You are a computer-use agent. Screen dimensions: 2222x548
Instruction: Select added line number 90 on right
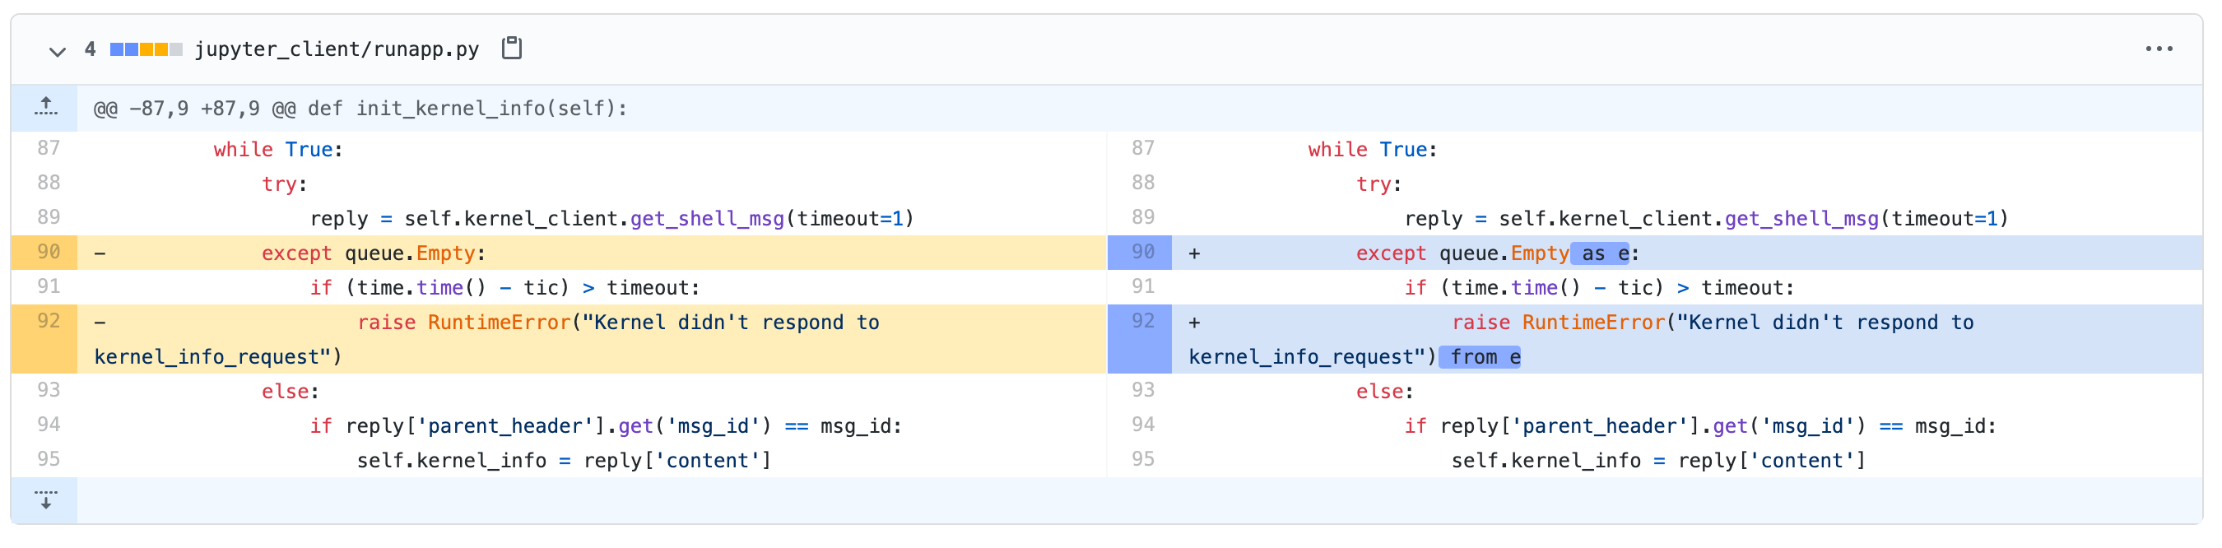pyautogui.click(x=1140, y=252)
